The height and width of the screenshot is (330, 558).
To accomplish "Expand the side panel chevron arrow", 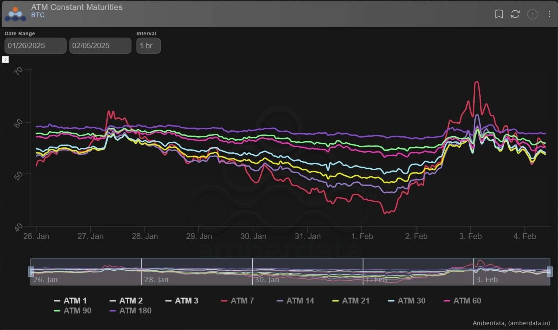I will coord(6,60).
